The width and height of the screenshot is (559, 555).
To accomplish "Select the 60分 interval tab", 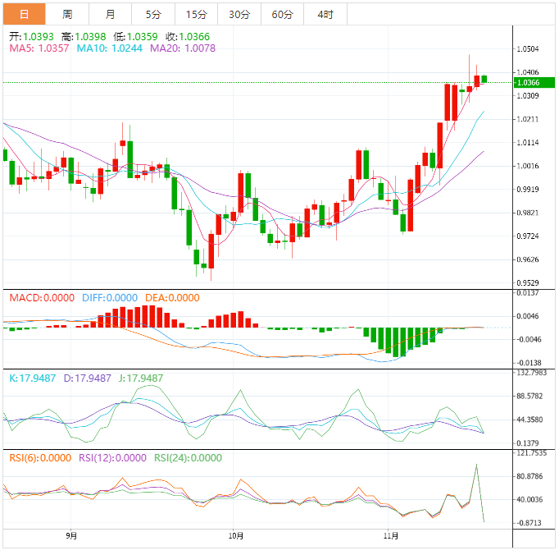I will pos(282,14).
